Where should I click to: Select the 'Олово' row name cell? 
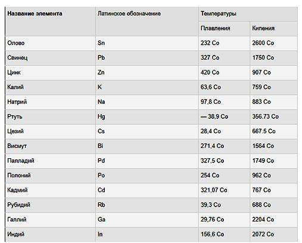[x=16, y=43]
